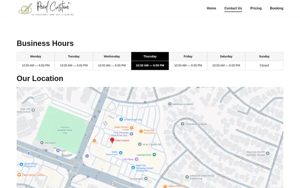Go to the Pricing page
The image size is (300, 188).
point(256,8)
